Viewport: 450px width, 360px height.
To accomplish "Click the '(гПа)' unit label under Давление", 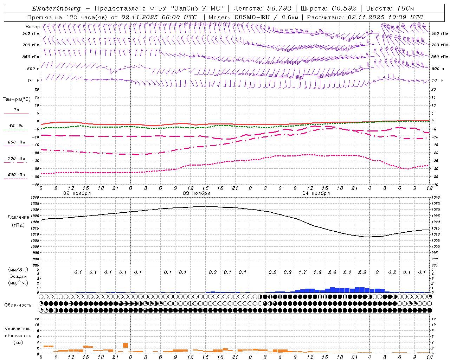I will (18, 225).
